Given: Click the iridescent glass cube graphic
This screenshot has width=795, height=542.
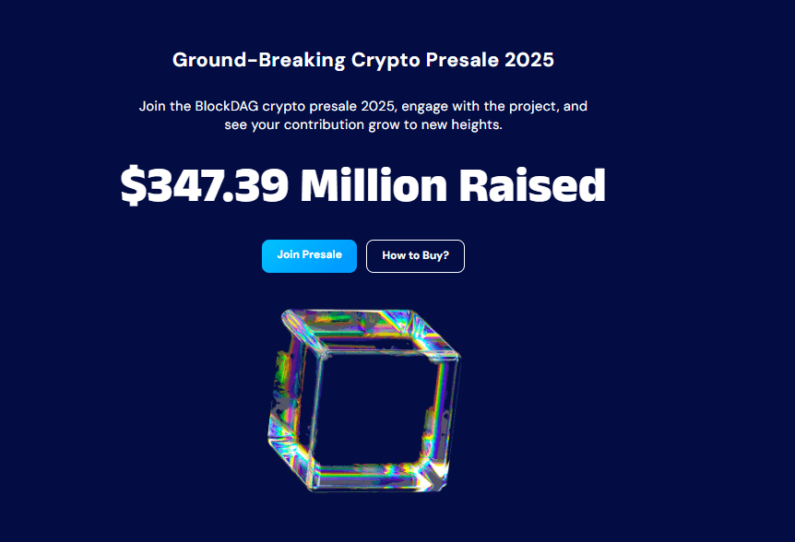Looking at the screenshot, I should click(x=364, y=400).
